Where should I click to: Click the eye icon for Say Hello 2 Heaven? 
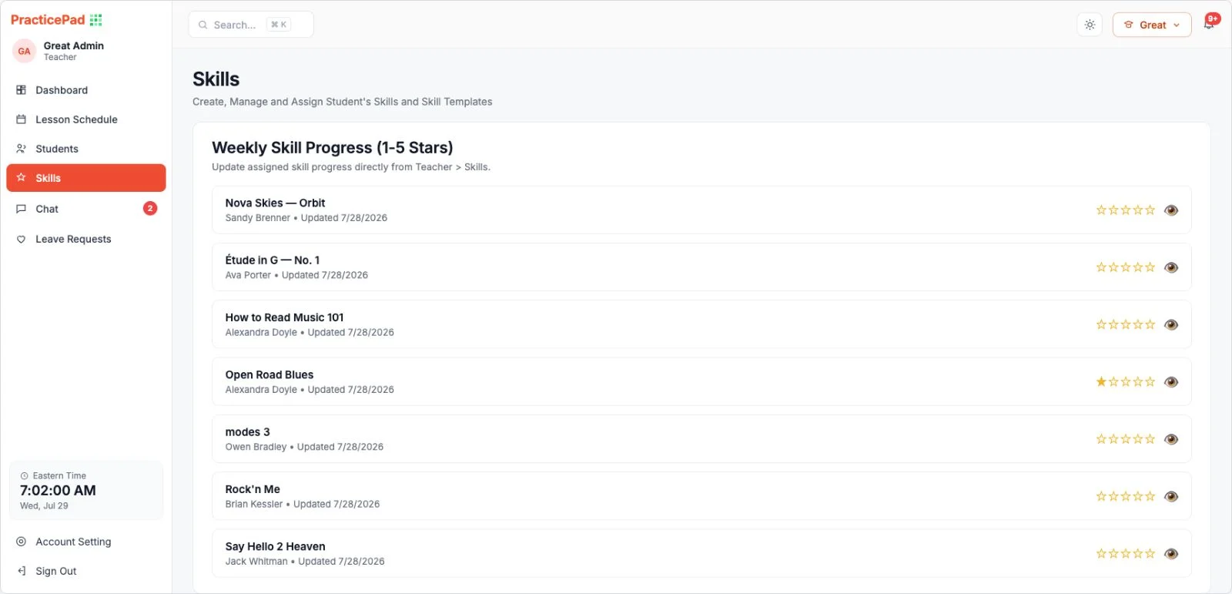[1171, 554]
